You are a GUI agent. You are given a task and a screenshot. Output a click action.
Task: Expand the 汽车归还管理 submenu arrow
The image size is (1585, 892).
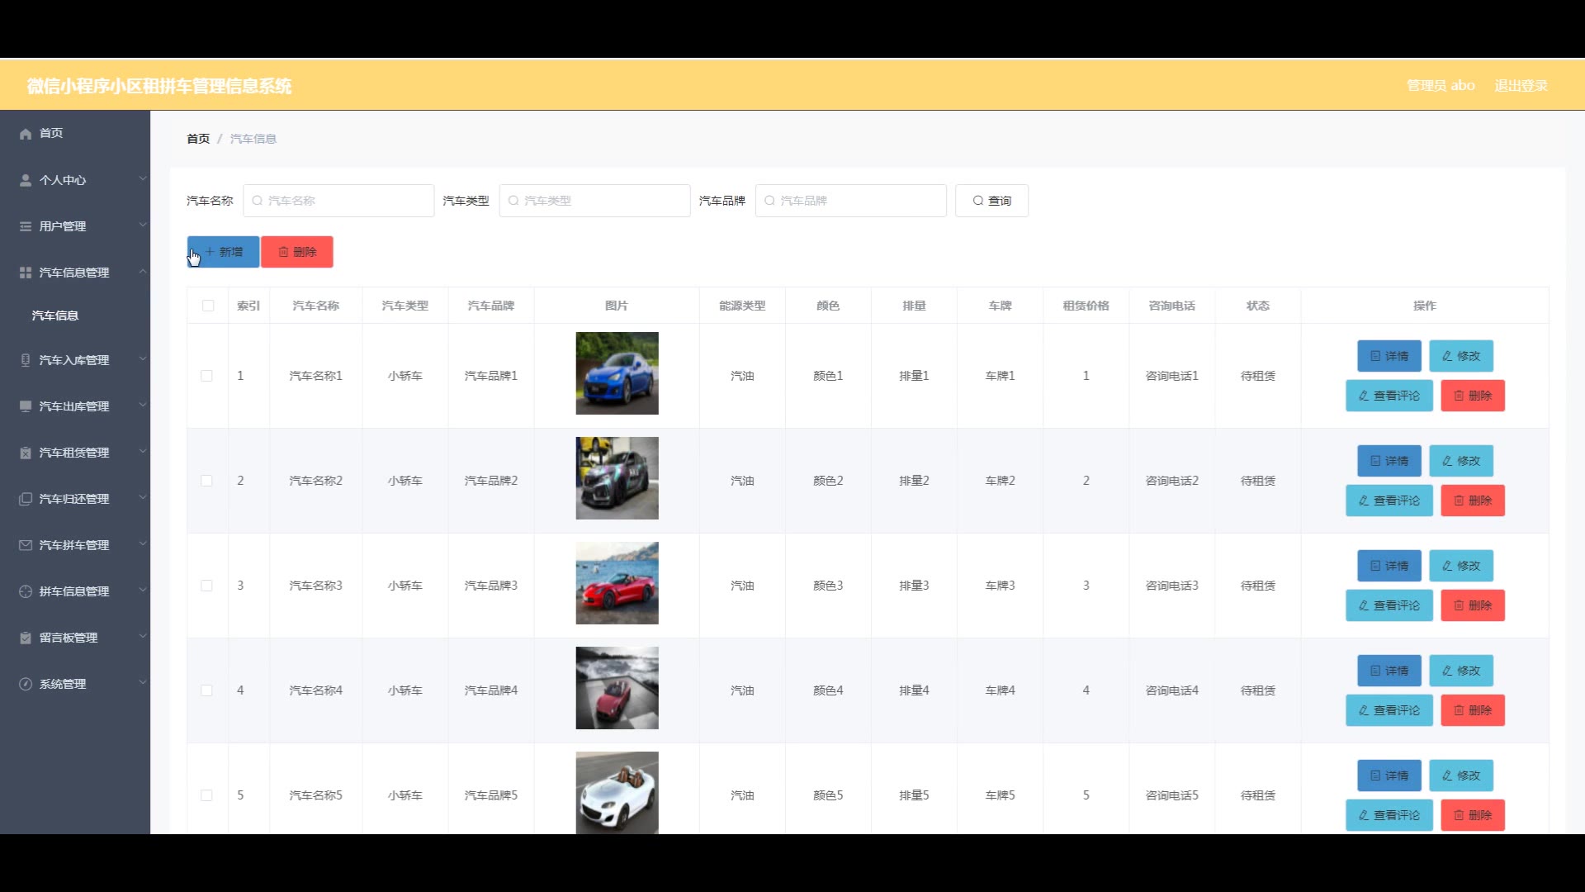(x=142, y=498)
